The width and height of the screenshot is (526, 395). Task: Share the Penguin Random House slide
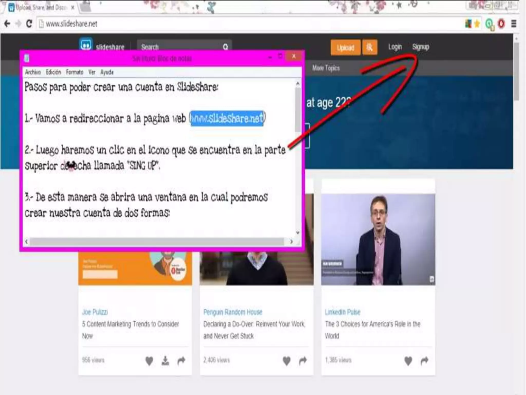pos(303,361)
